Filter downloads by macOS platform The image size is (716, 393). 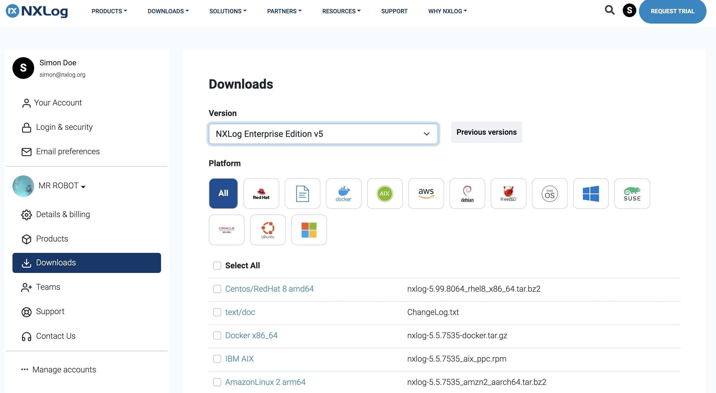(x=550, y=194)
